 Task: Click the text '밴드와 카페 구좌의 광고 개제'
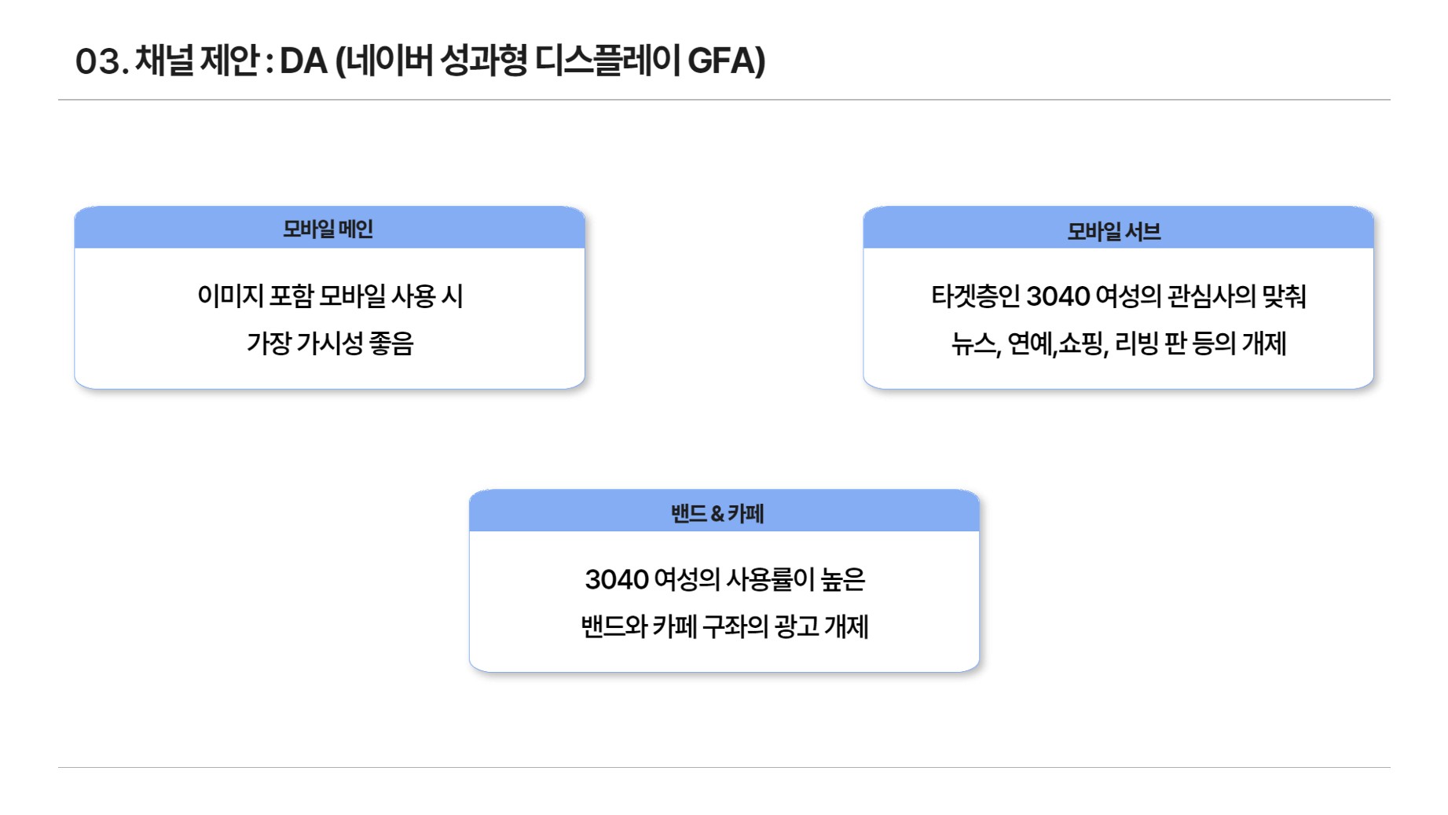[x=724, y=626]
